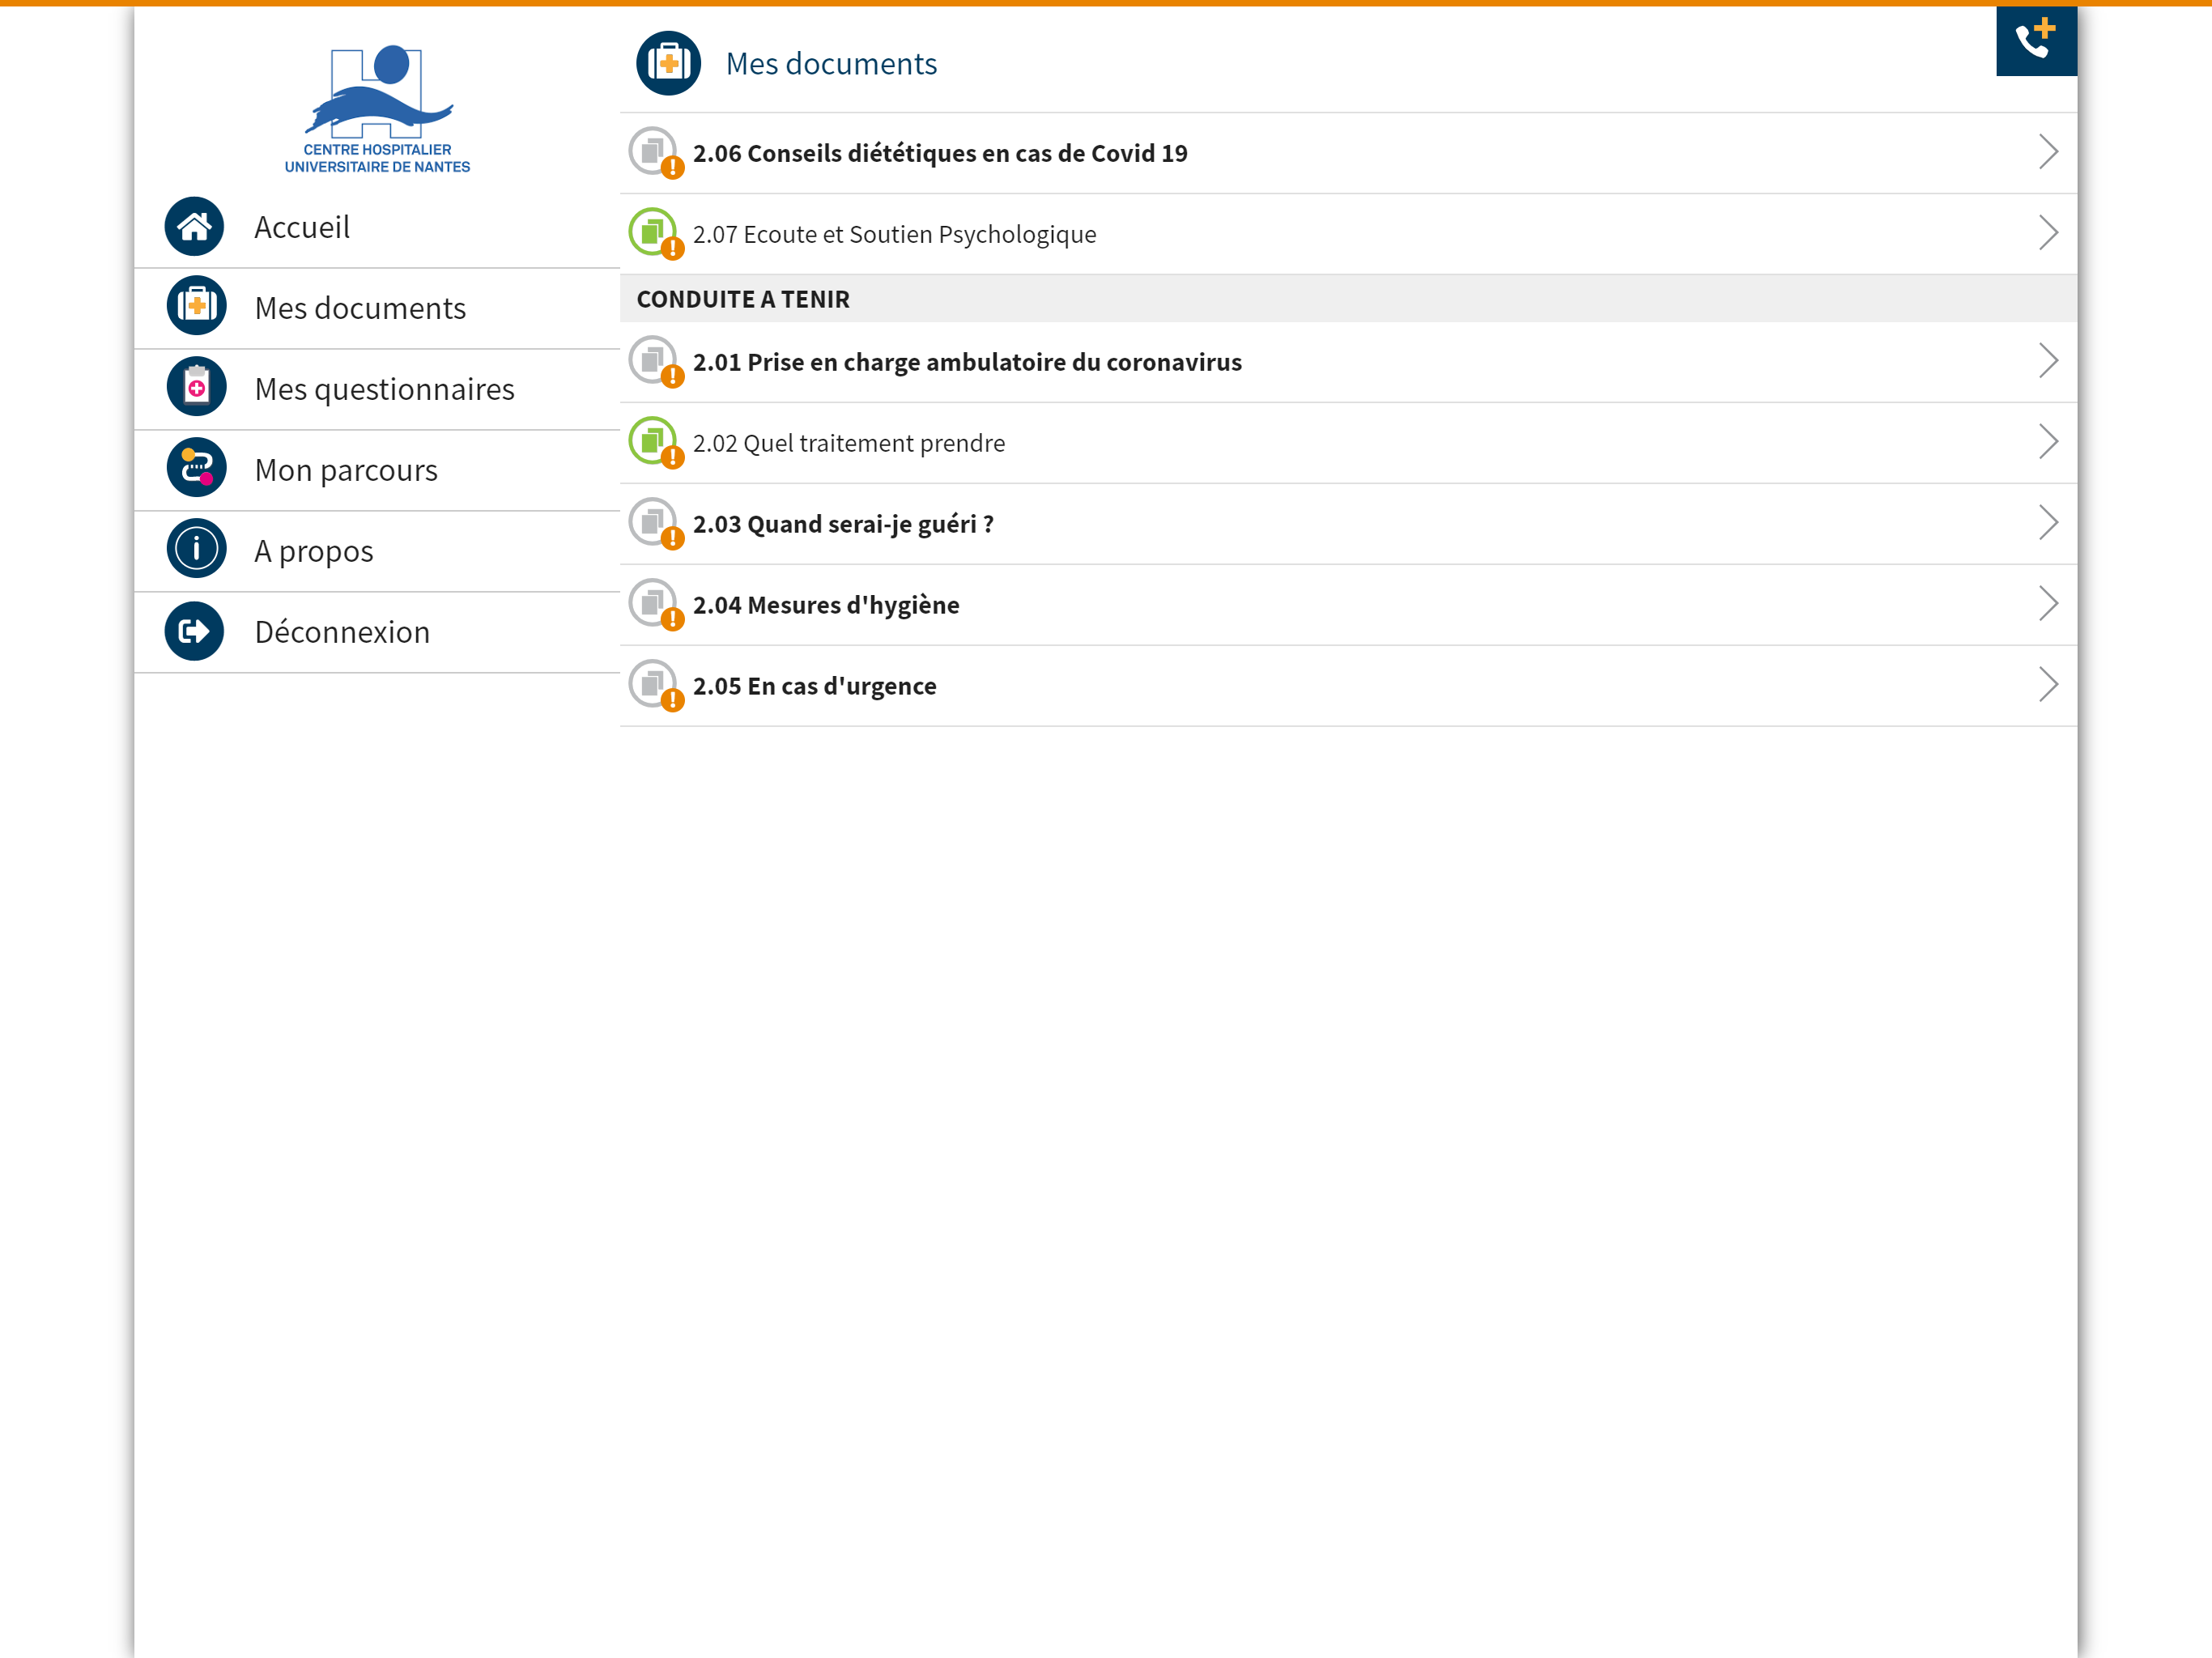2212x1658 pixels.
Task: Open 2.01 Prise en charge ambulatoire document
Action: [966, 362]
